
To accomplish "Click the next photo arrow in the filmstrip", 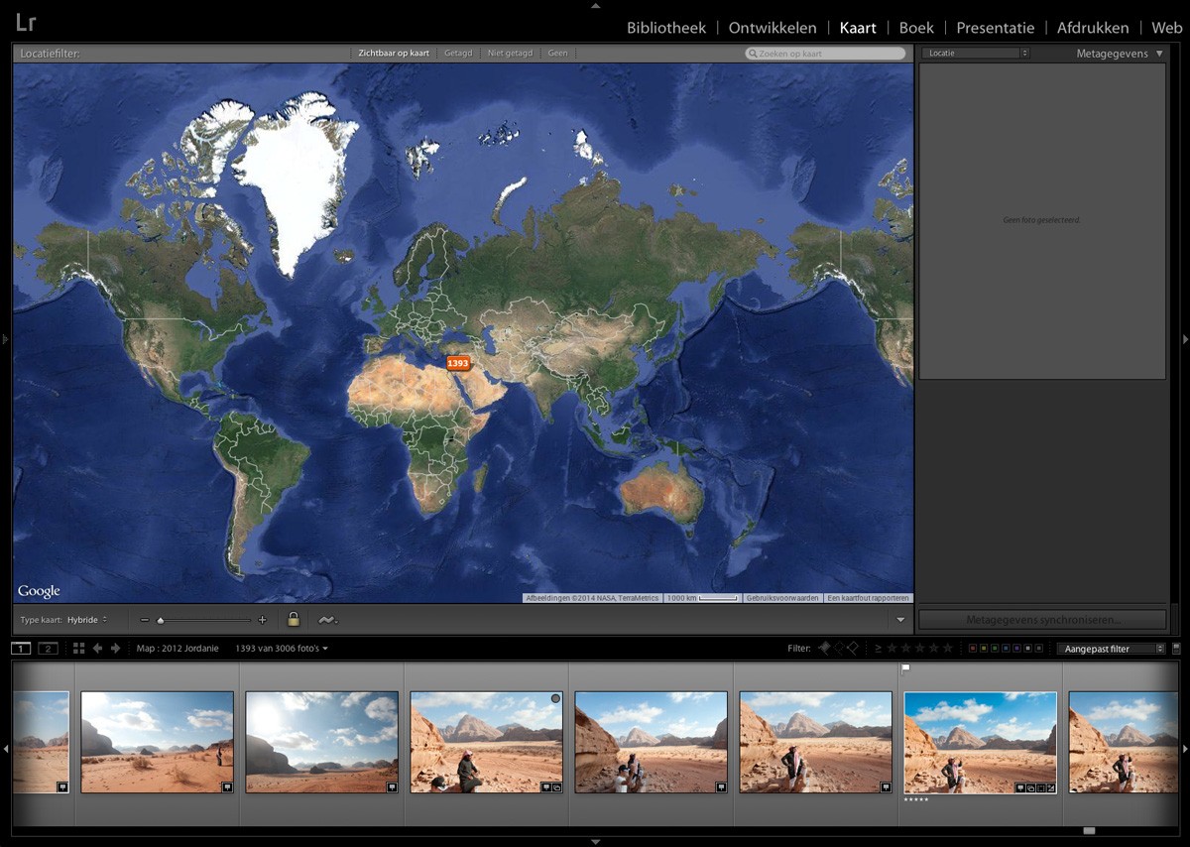I will (114, 648).
